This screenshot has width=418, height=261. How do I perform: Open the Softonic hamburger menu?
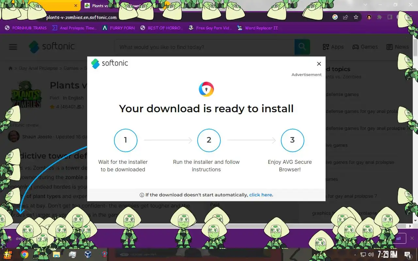[x=13, y=47]
